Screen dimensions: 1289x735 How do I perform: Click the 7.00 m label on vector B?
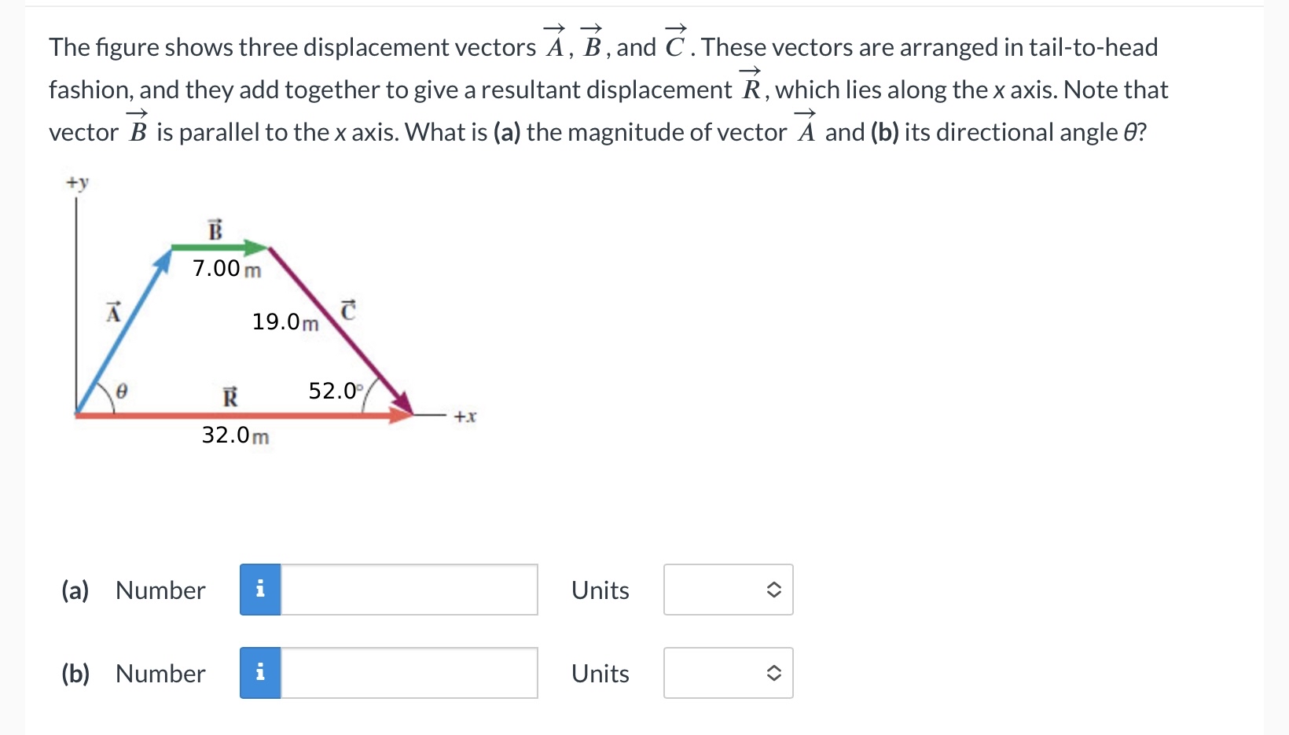[226, 269]
